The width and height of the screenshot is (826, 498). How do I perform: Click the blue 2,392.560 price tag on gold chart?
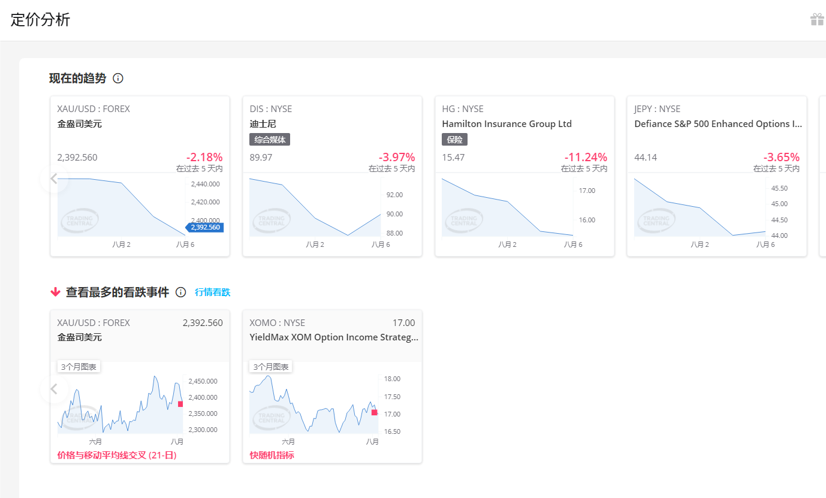(205, 227)
